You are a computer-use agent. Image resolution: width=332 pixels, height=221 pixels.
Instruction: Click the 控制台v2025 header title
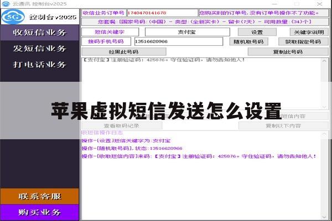click(x=53, y=17)
